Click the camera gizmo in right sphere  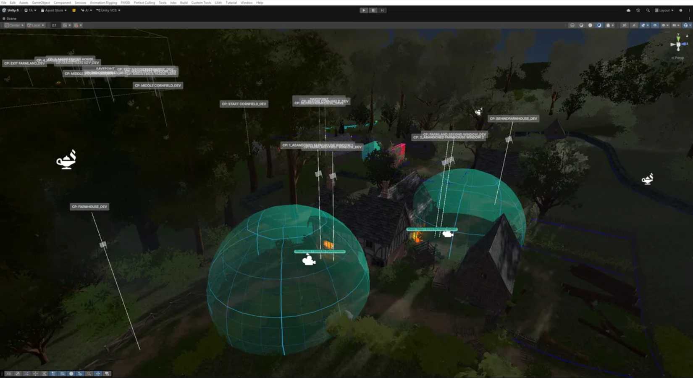(448, 234)
